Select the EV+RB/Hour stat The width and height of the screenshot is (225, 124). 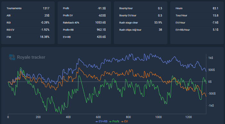coord(197,30)
